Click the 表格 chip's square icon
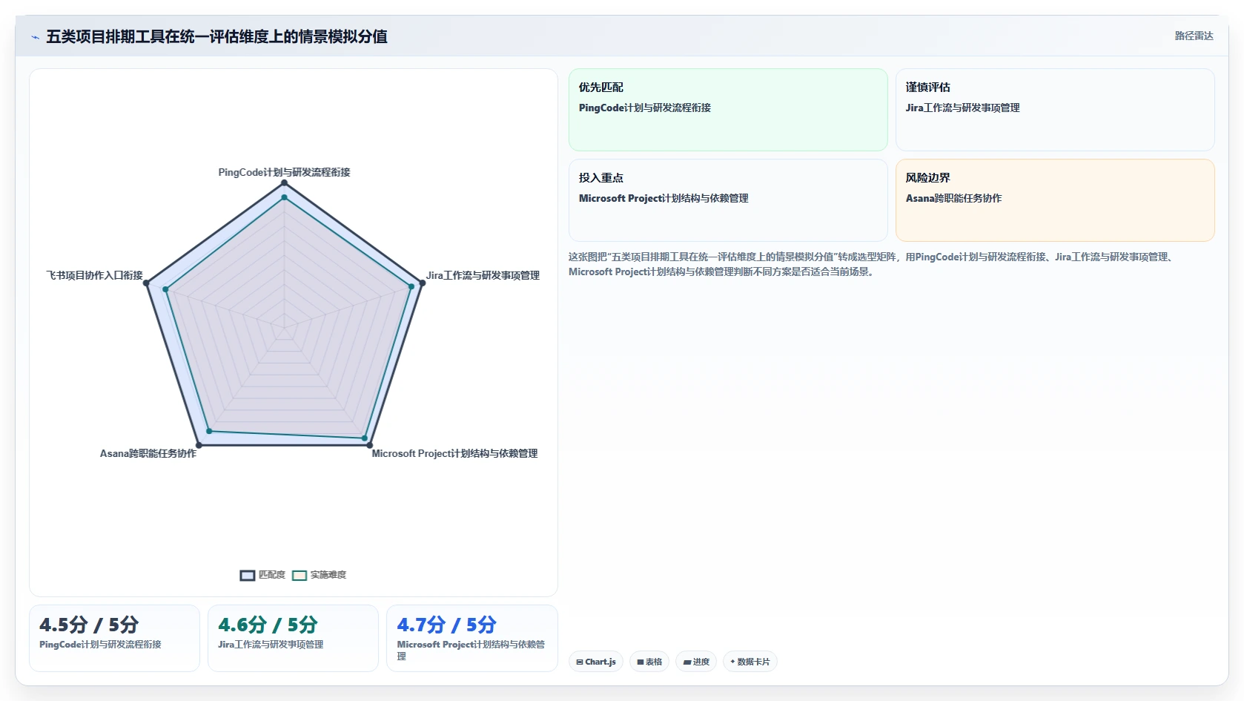Image resolution: width=1244 pixels, height=701 pixels. point(641,662)
